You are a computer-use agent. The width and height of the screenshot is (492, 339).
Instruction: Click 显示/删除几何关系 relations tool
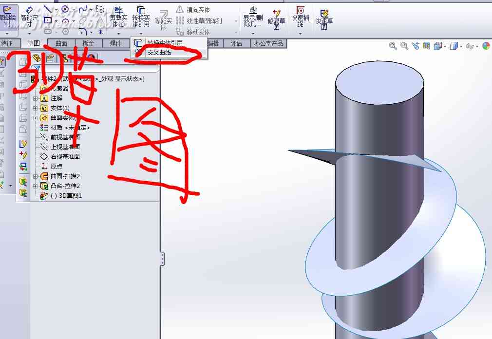tap(253, 17)
